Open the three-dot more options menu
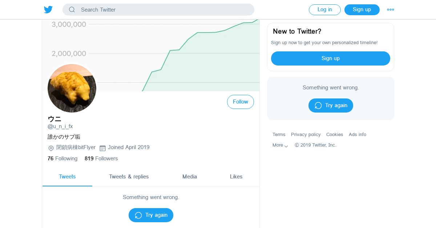Screen dimensions: 436x228 point(391,10)
